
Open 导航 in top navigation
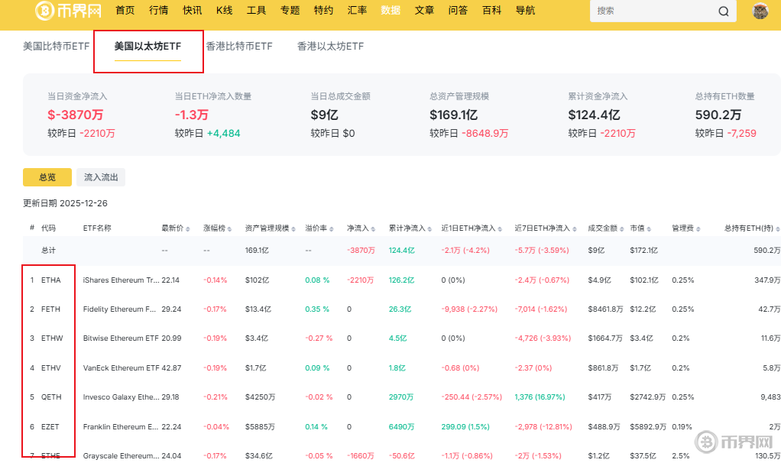point(525,11)
